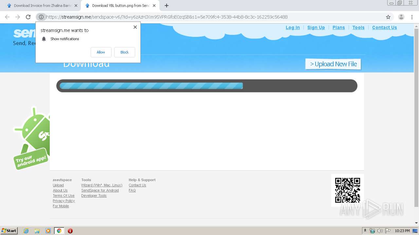Click the scrollbar down arrow
419x235 pixels.
tap(416, 223)
